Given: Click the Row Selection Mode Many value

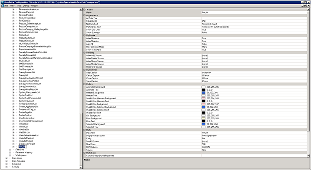Looking at the screenshot, I should coord(205,47).
